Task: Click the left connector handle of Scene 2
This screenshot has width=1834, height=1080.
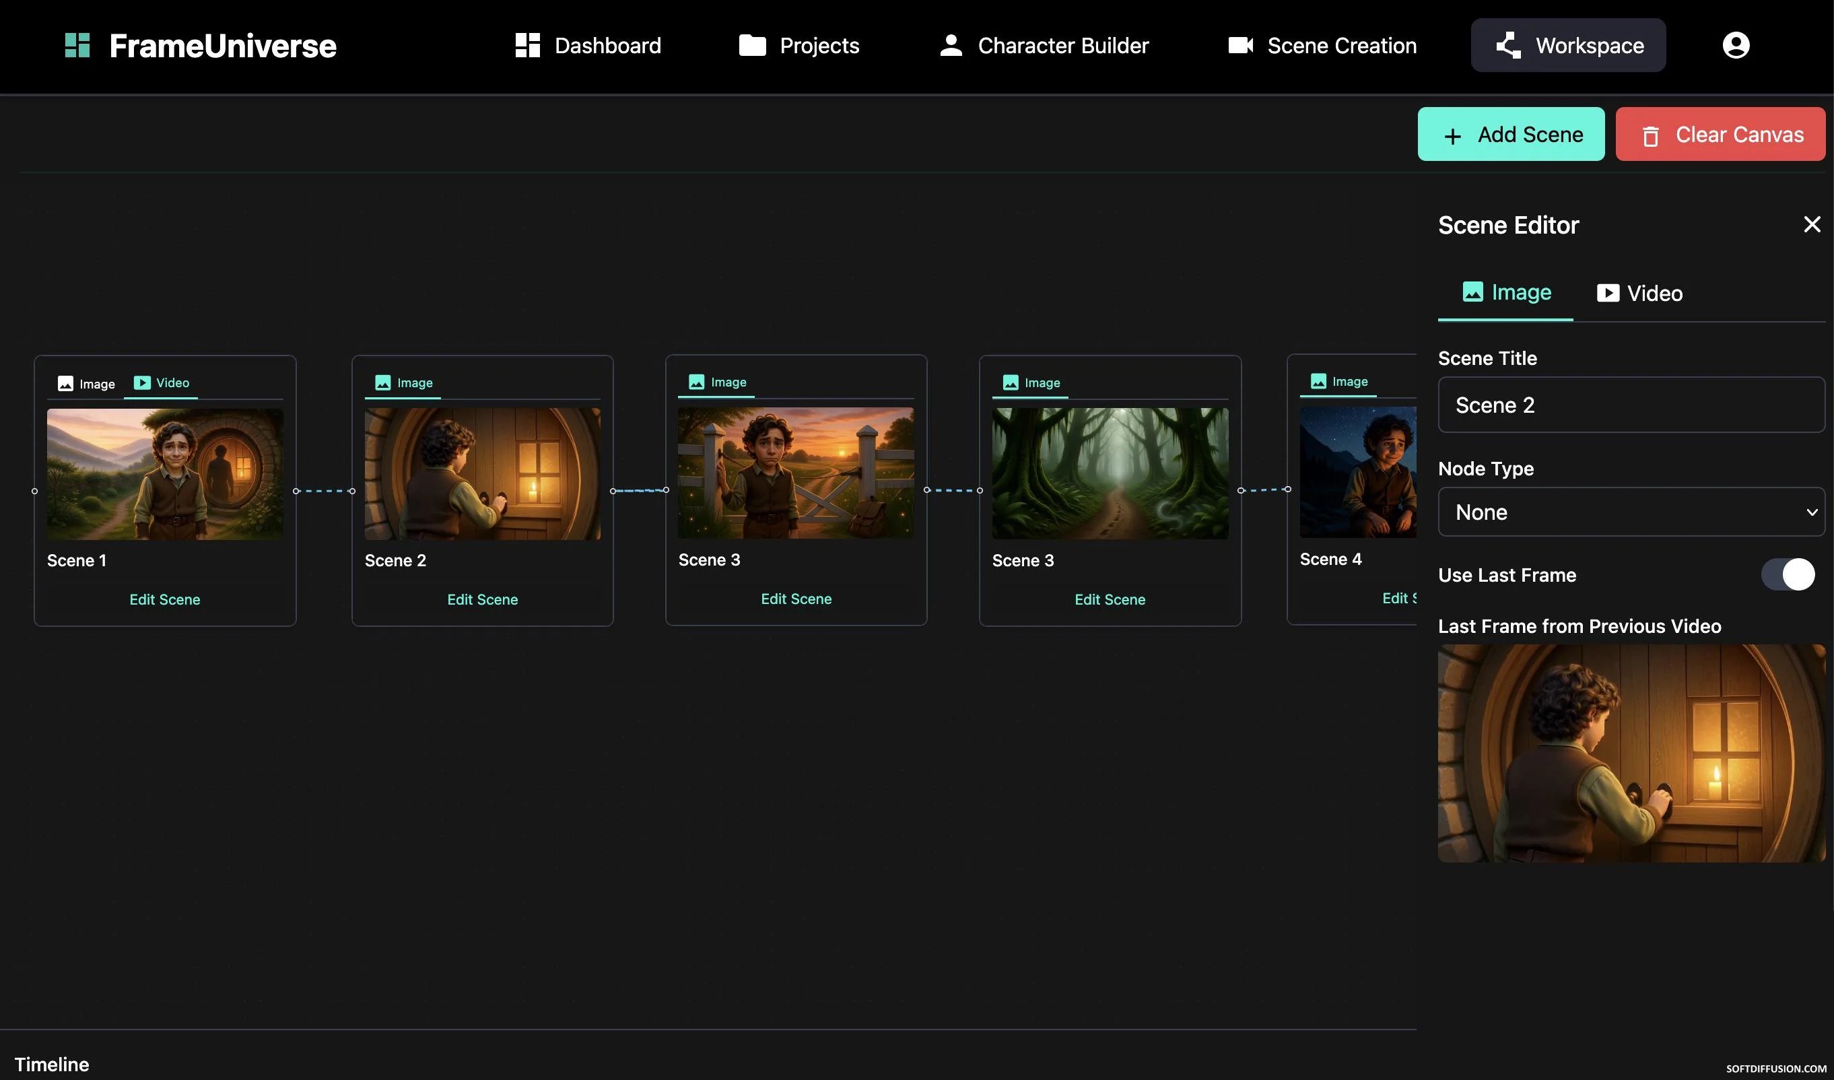Action: (352, 492)
